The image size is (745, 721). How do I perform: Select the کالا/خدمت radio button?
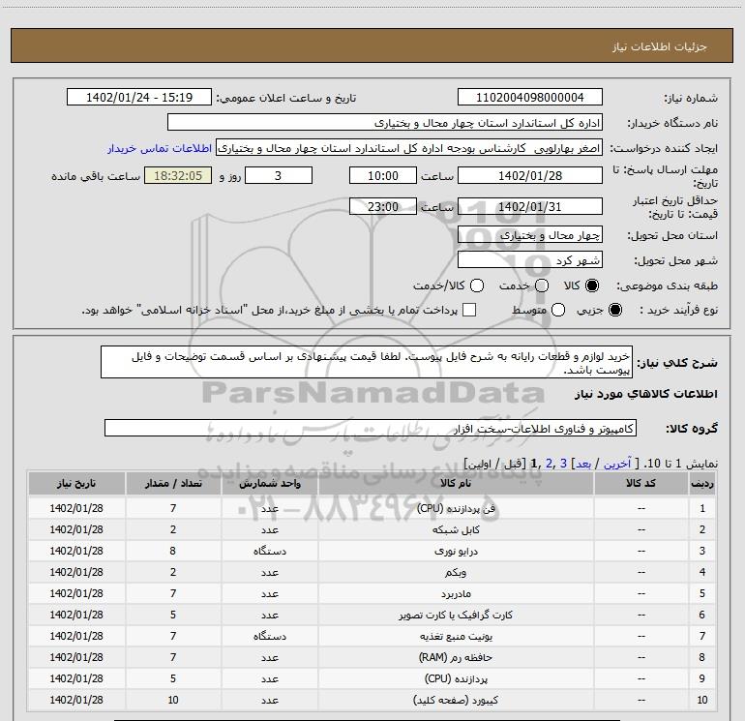point(477,285)
